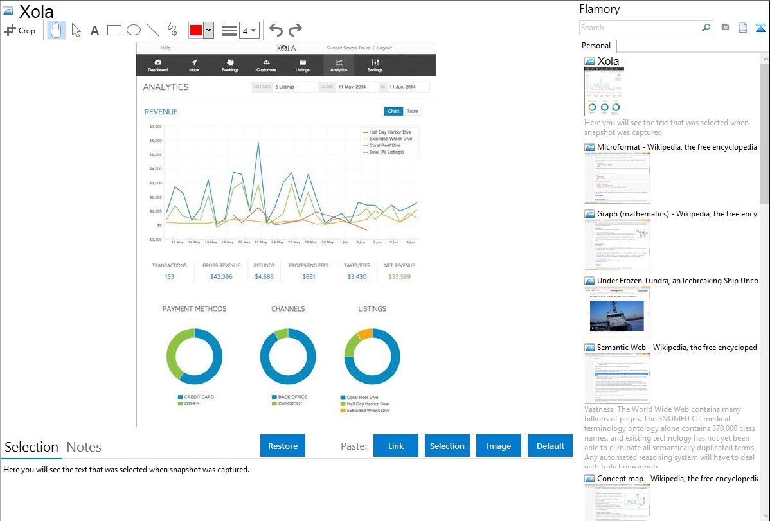Activate the hand pan tool
Image resolution: width=770 pixels, height=521 pixels.
(x=57, y=30)
